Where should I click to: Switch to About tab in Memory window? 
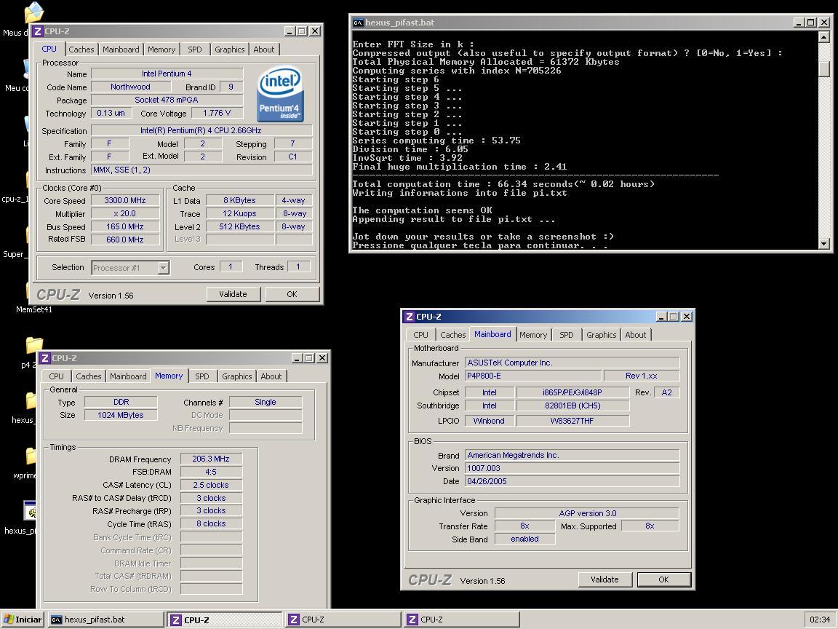[271, 376]
